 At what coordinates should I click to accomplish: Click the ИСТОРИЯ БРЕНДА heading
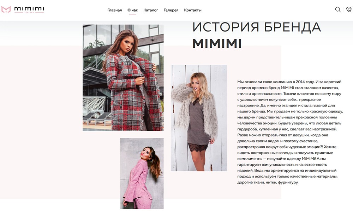[x=257, y=27]
